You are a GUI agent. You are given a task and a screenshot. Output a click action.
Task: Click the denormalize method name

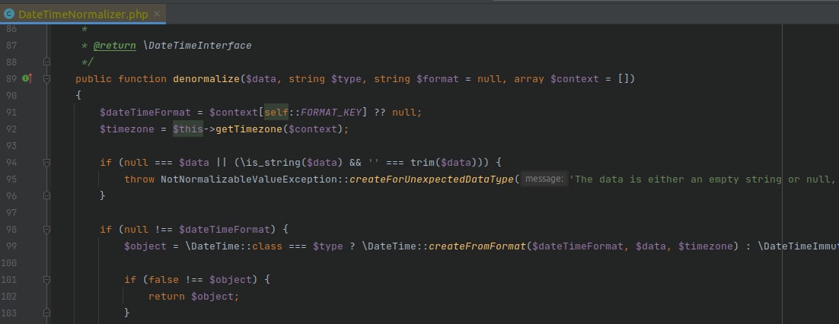206,79
